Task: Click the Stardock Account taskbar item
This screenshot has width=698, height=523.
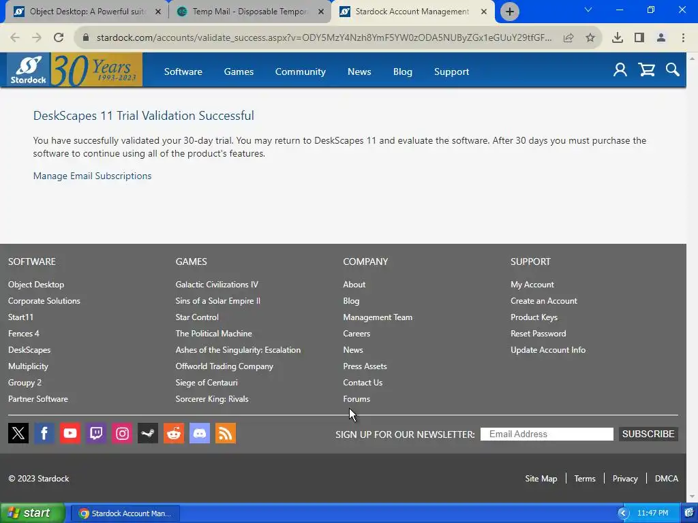Action: click(x=125, y=513)
